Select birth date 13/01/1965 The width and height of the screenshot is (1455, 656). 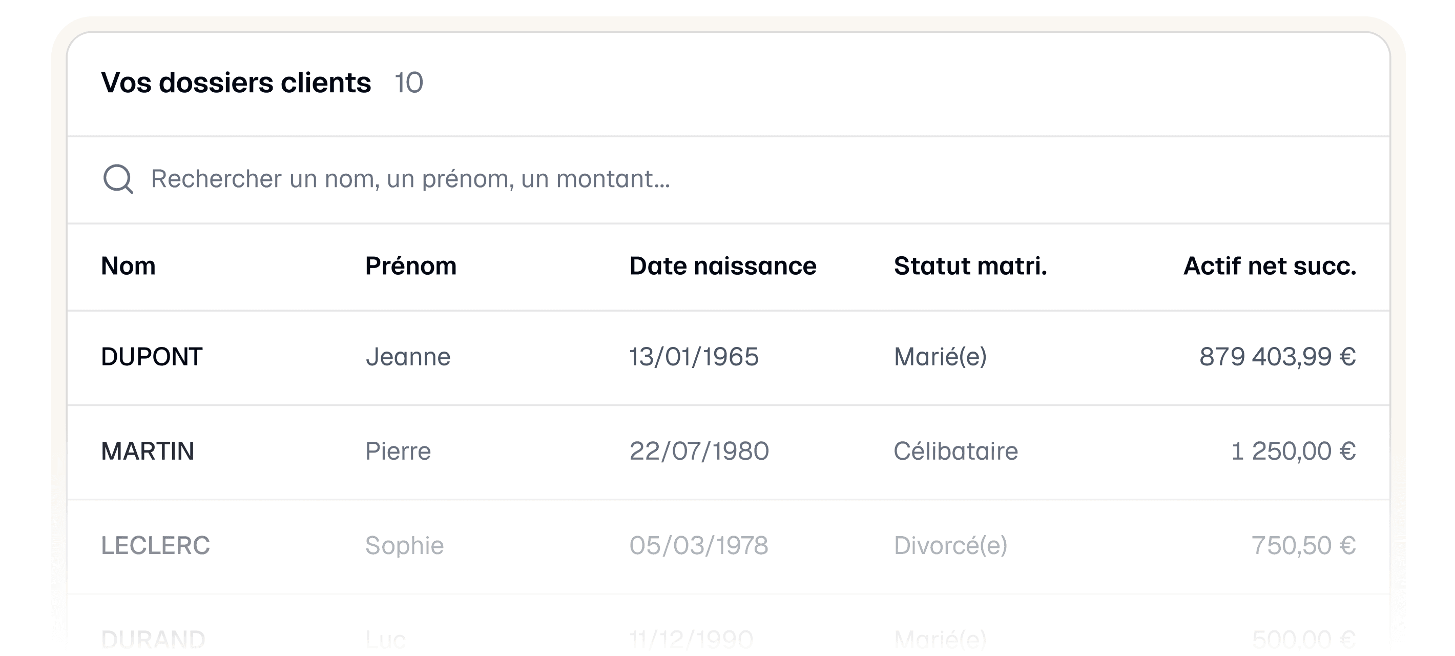pos(694,357)
